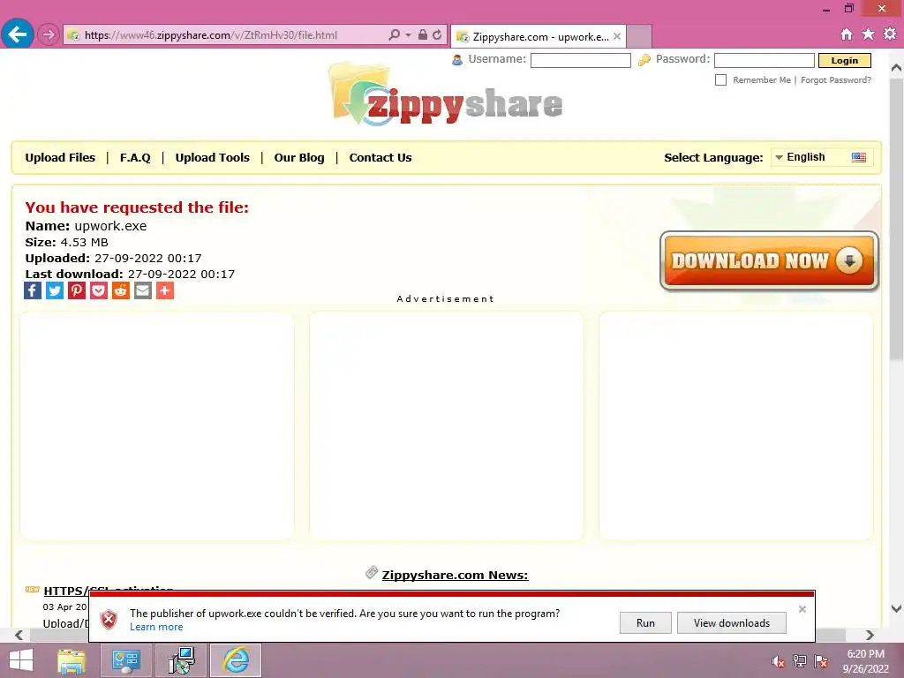Click the vertical scrollbar down arrow
The image size is (904, 678).
pos(896,608)
